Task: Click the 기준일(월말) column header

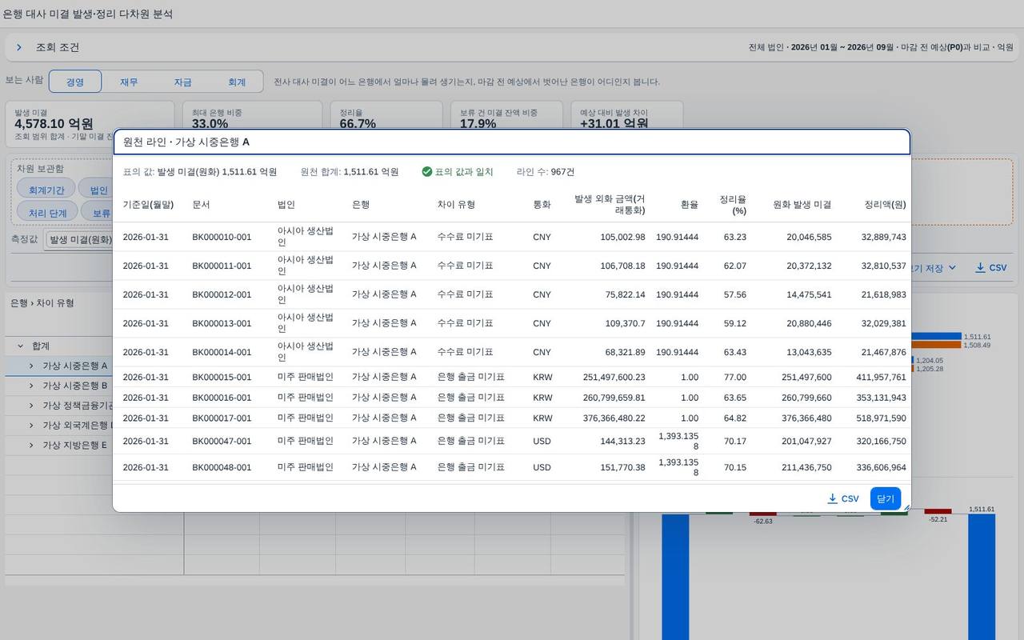Action: [148, 205]
